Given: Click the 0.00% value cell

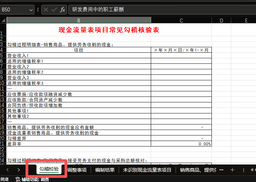Looking at the screenshot, I should (x=181, y=144).
